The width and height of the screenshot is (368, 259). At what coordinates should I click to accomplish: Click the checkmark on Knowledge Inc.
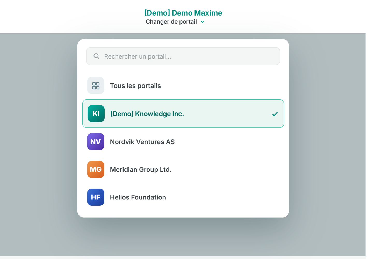click(275, 114)
